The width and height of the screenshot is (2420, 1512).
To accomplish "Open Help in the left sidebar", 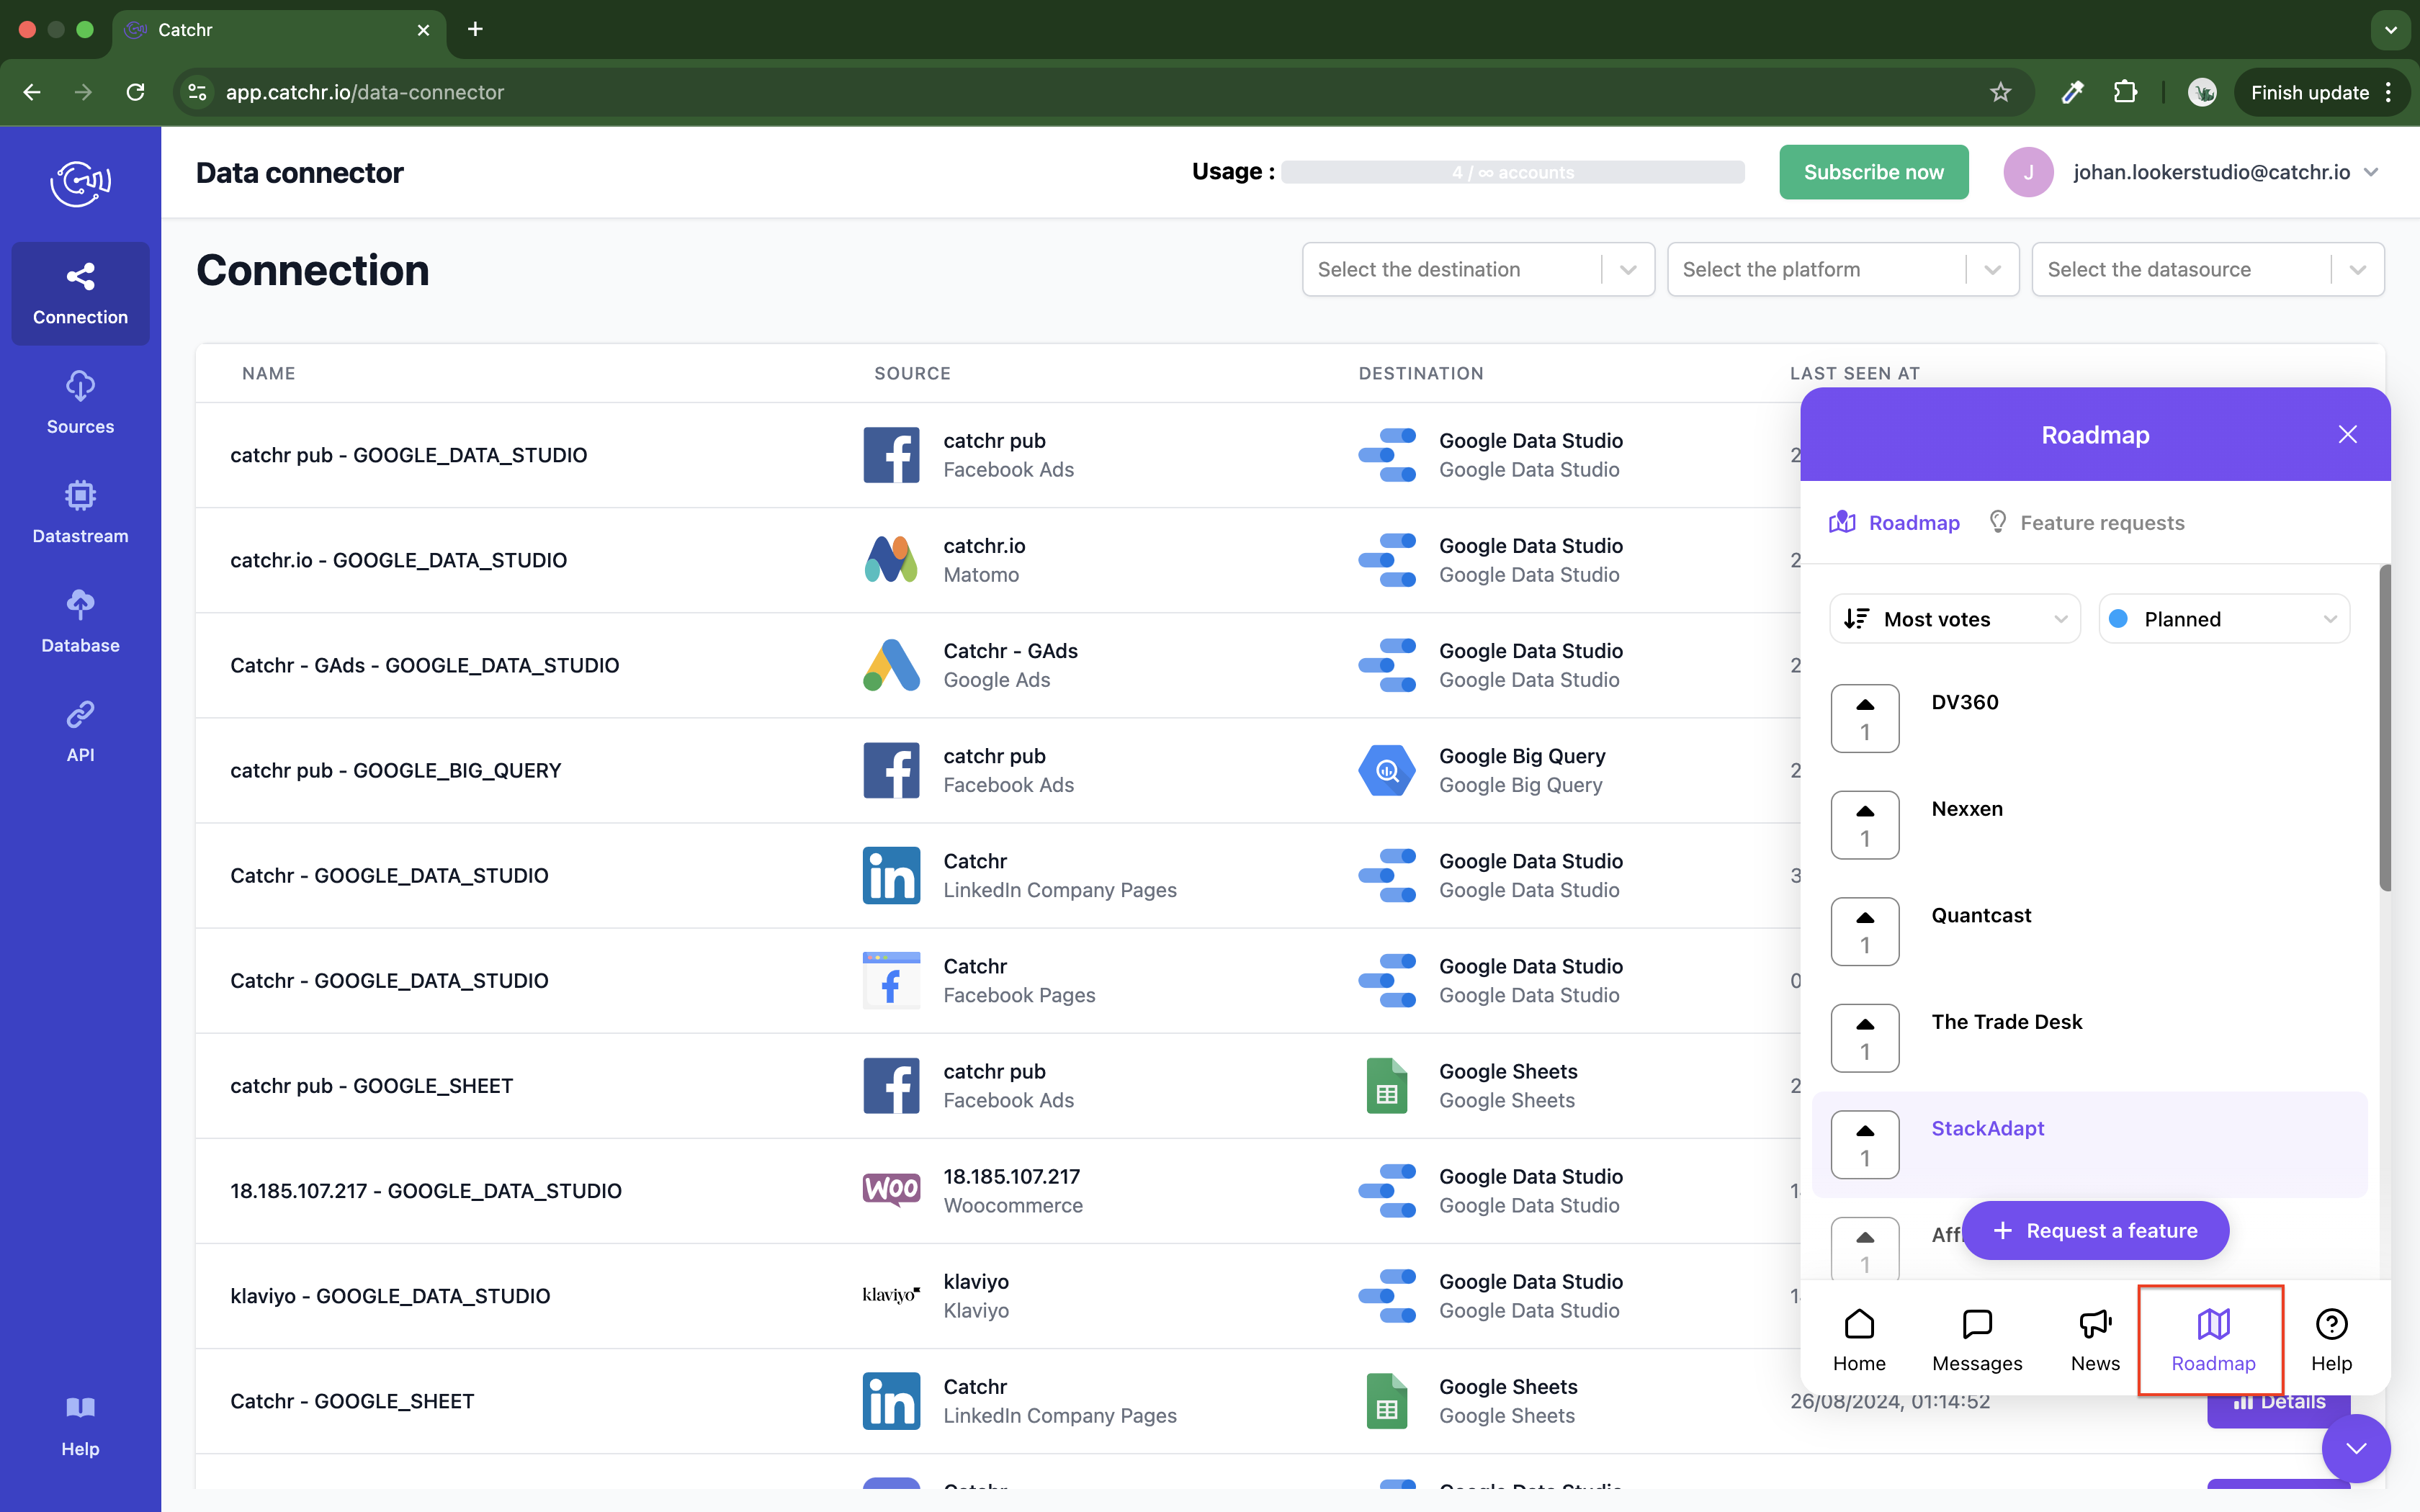I will click(80, 1427).
